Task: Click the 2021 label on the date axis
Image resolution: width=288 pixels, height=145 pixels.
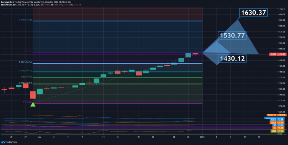Action: pos(202,137)
